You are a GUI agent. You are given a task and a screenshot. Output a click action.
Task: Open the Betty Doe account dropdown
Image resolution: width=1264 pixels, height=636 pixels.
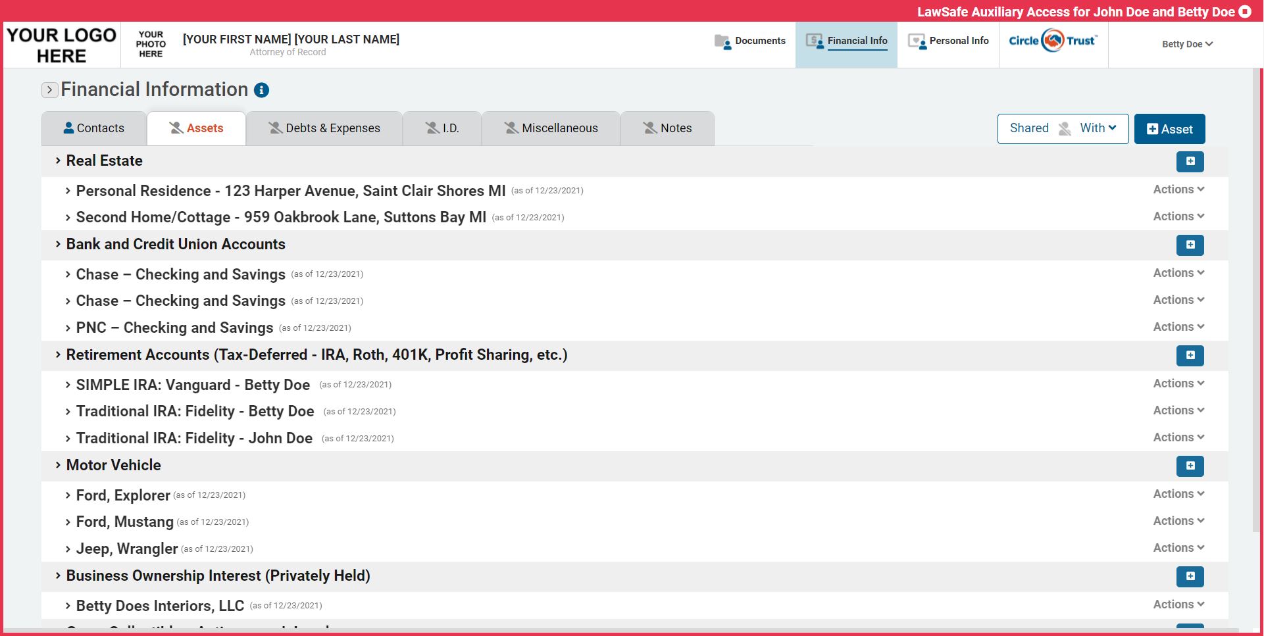coord(1186,44)
